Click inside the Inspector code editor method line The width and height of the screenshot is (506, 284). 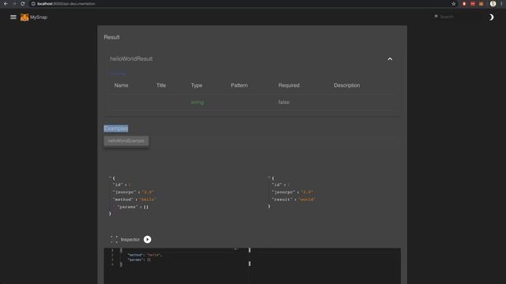tap(145, 255)
